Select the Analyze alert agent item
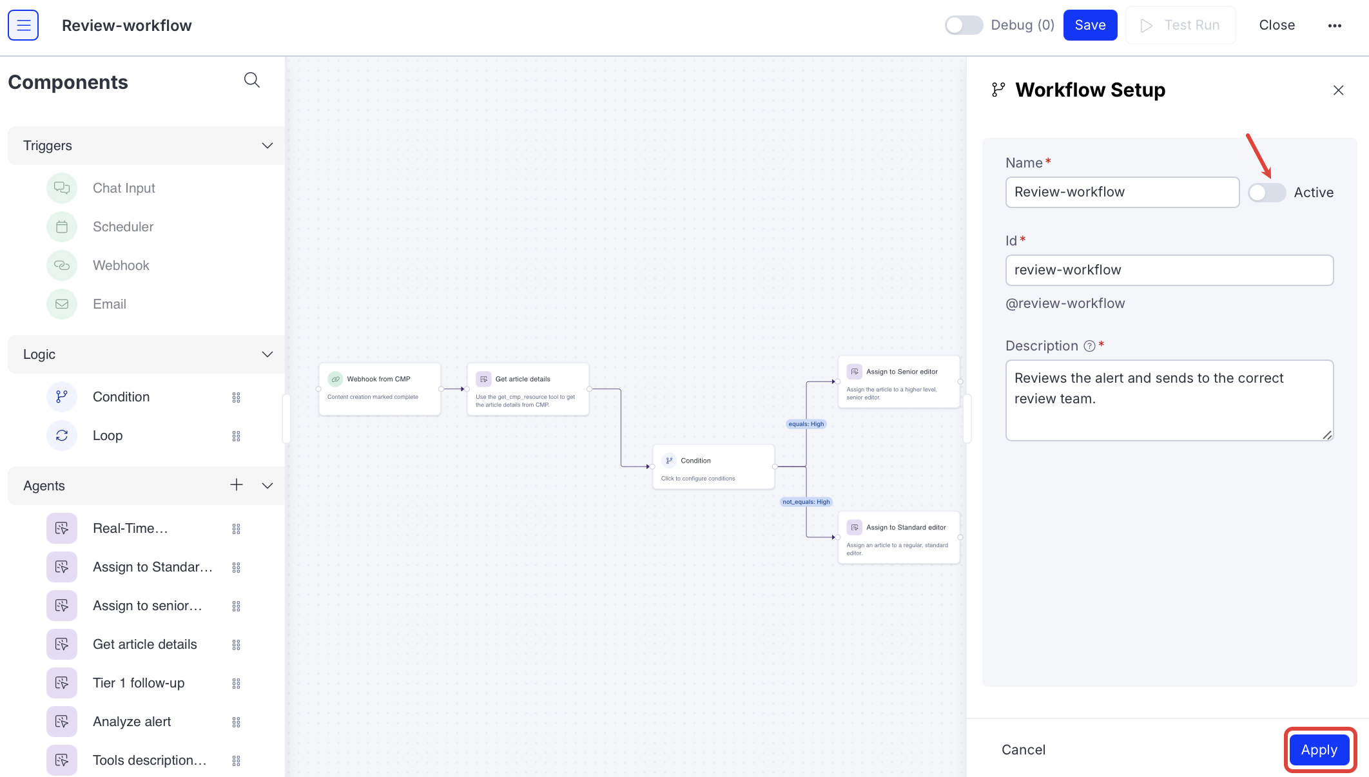The height and width of the screenshot is (777, 1369). pyautogui.click(x=131, y=722)
